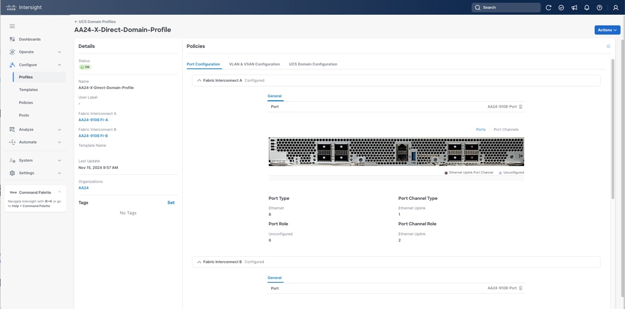Open the AA24 organization link

pyautogui.click(x=83, y=188)
